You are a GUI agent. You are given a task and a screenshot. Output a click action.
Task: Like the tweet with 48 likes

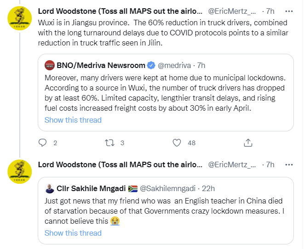177,143
